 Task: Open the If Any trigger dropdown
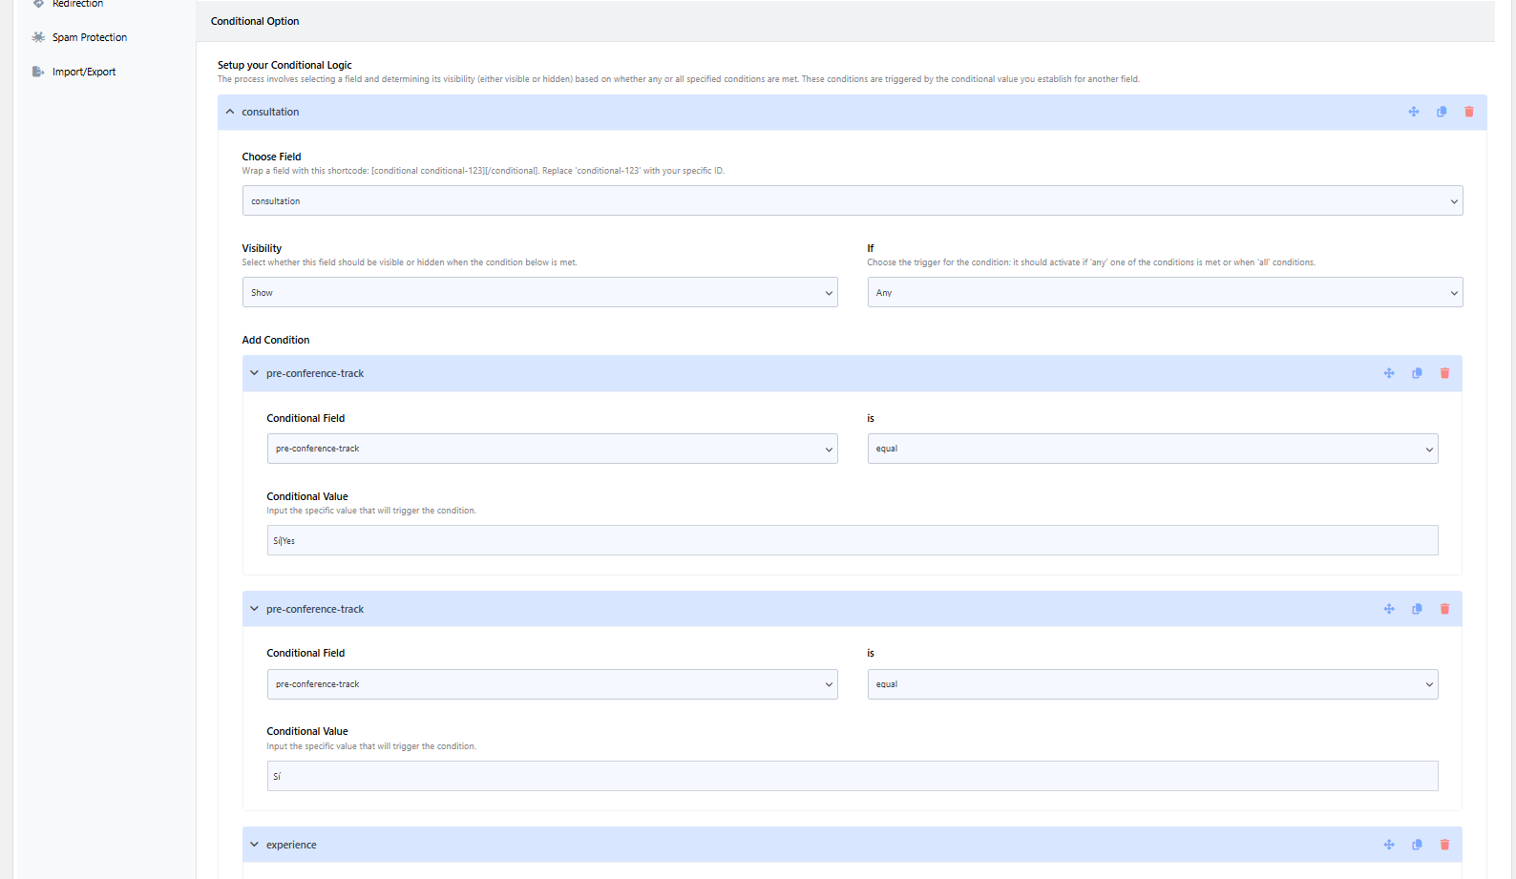(1164, 292)
